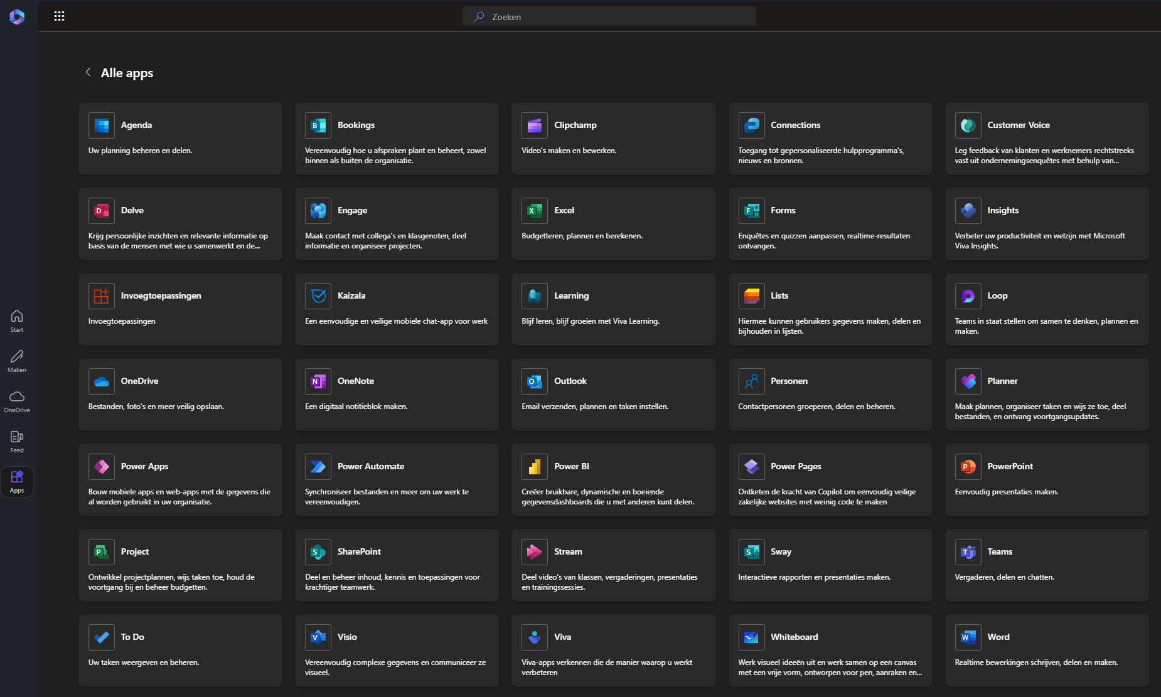1161x697 pixels.
Task: Open the Outlook app title link
Action: pos(570,381)
